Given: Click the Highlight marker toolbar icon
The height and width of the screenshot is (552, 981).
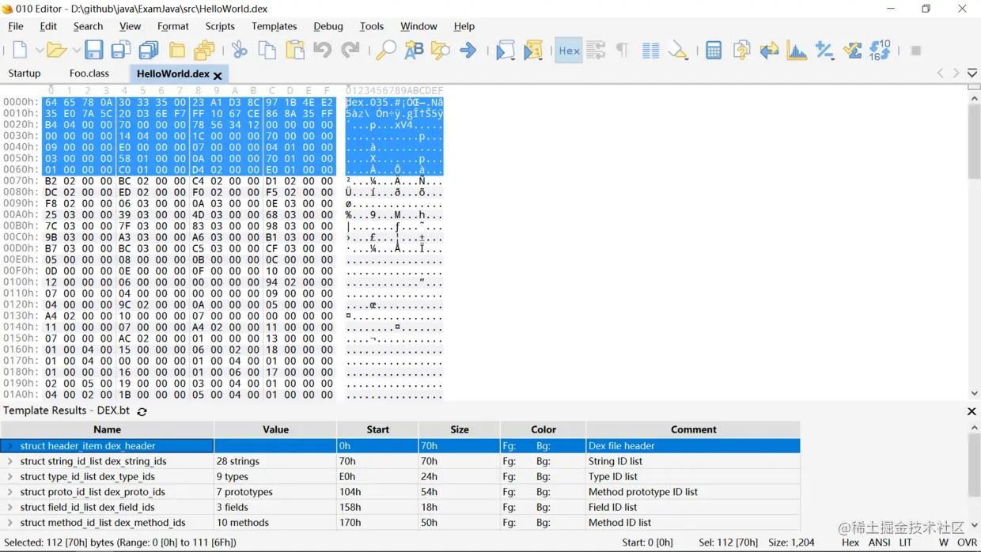Looking at the screenshot, I should point(678,51).
